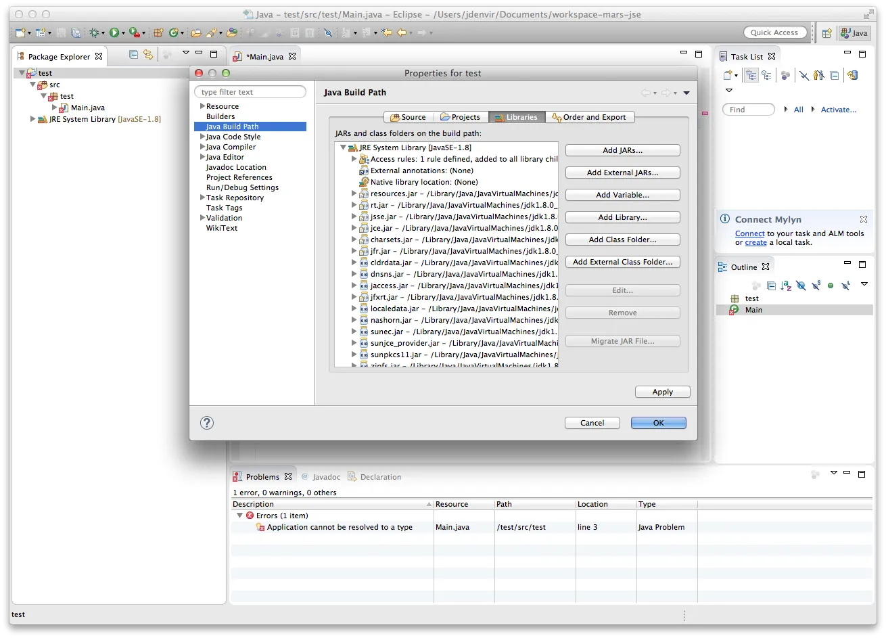886x638 pixels.
Task: Toggle Hide Non-Public Members green dot
Action: (831, 286)
